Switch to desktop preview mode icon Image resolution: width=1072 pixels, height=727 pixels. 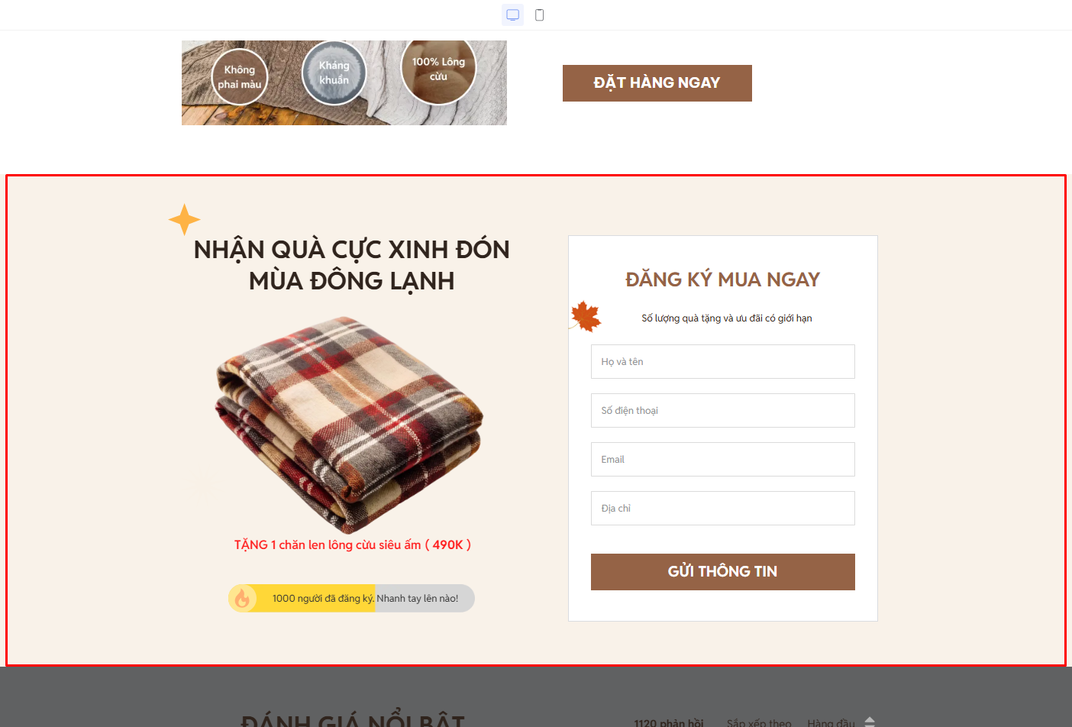513,15
